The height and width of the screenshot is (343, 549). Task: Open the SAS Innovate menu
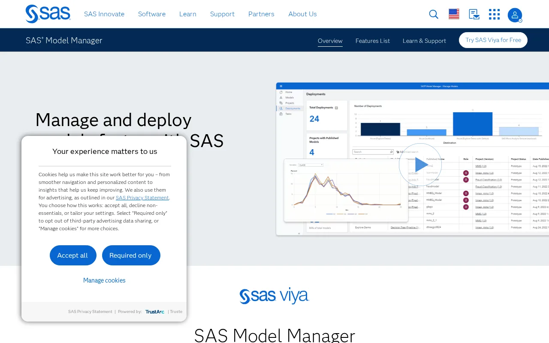pyautogui.click(x=104, y=14)
